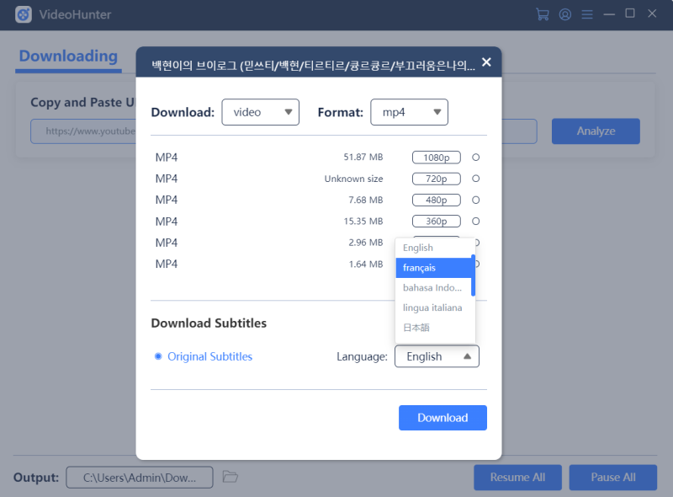673x497 pixels.
Task: Pick lingua italiana in the language list
Action: [x=433, y=307]
